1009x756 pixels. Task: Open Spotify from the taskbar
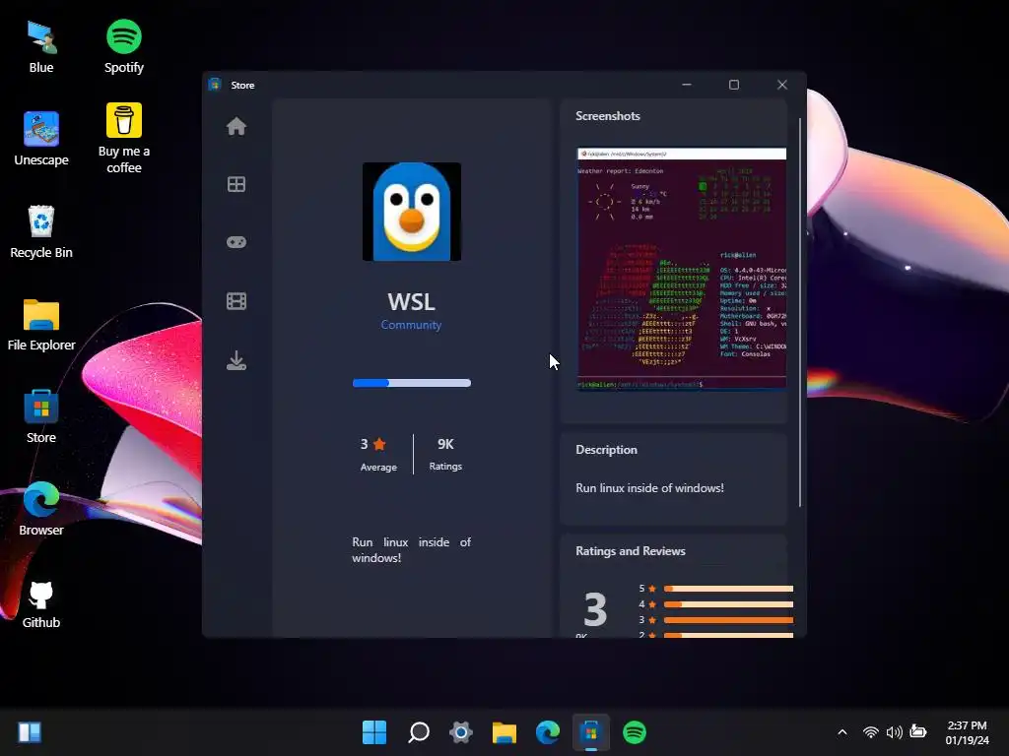click(635, 732)
